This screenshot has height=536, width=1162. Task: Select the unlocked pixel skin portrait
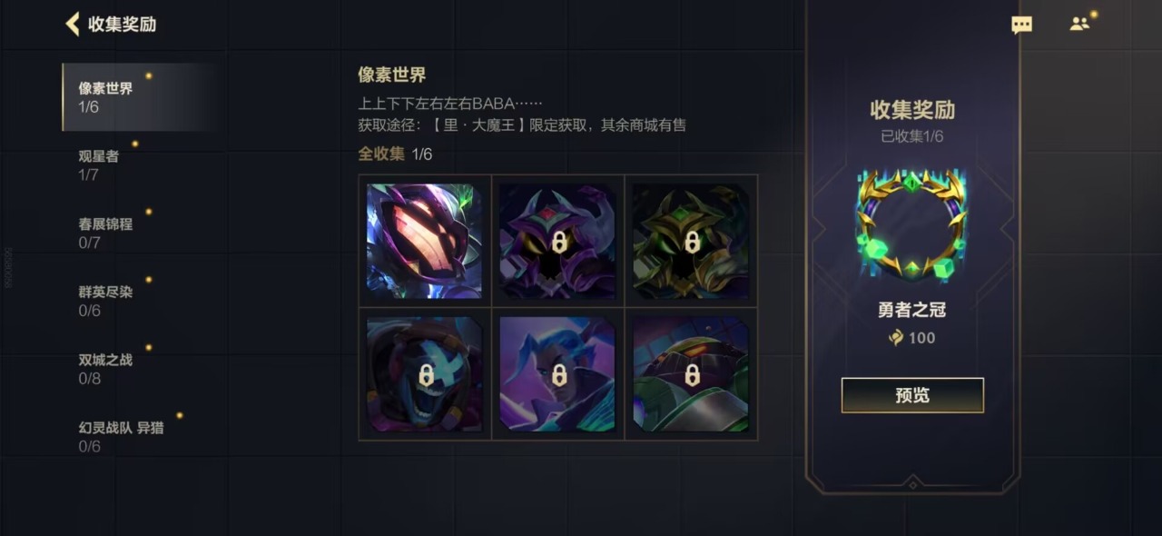[425, 241]
